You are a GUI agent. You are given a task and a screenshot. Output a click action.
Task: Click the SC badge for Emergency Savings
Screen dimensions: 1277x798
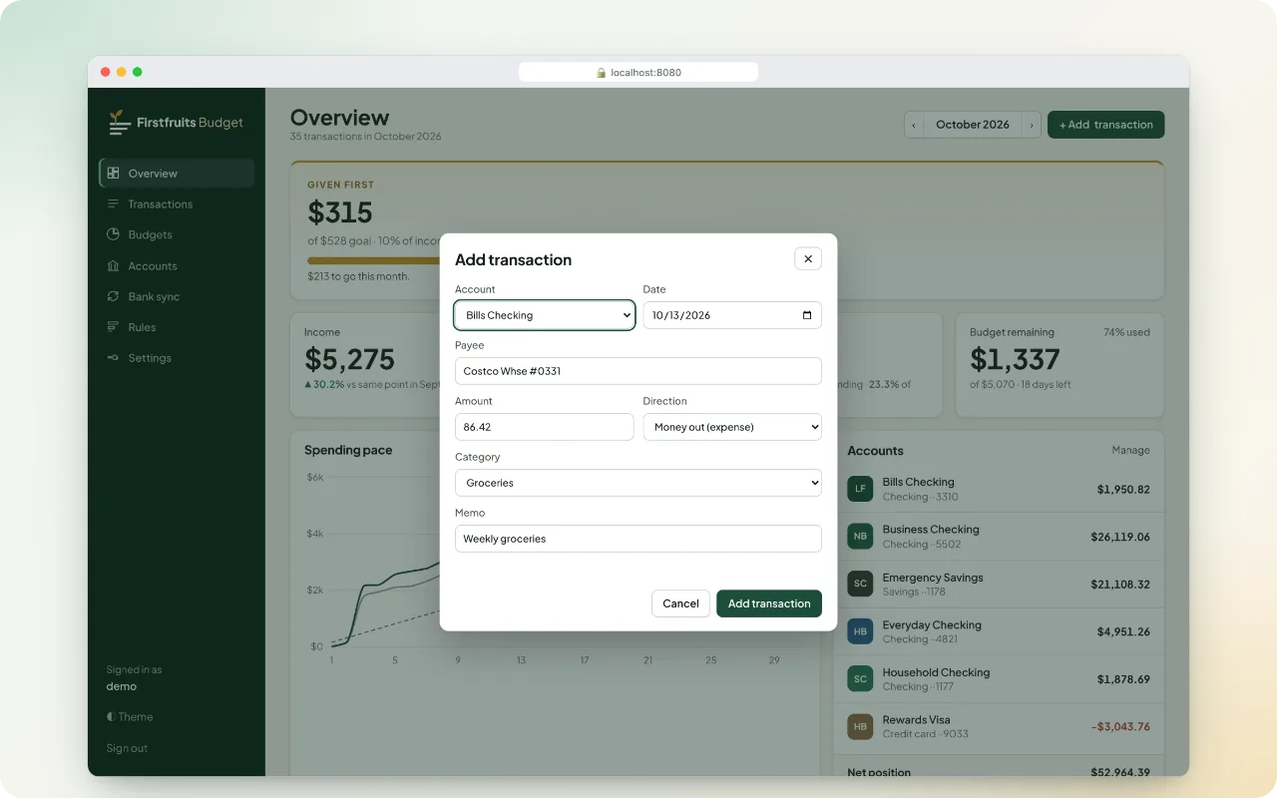coord(860,584)
